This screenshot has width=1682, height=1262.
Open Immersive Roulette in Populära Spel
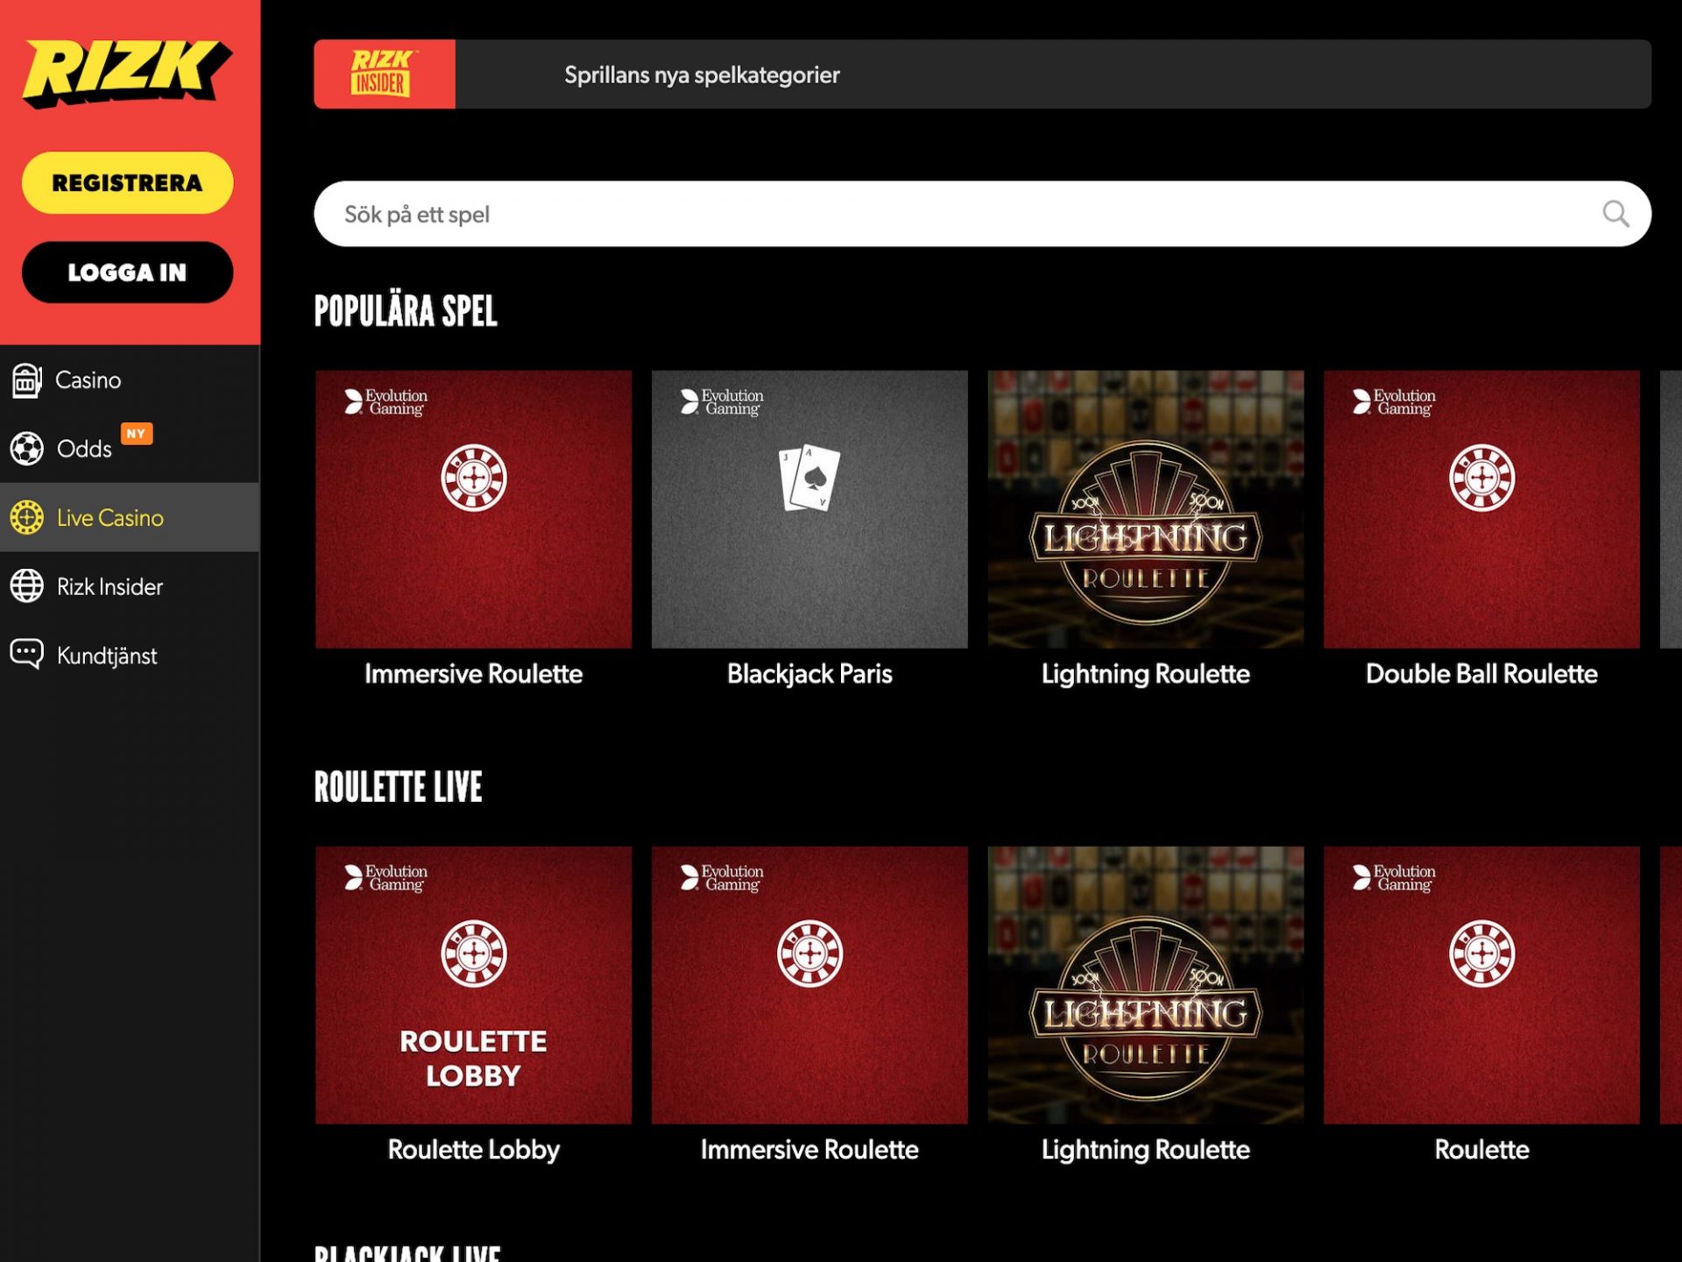pyautogui.click(x=473, y=509)
